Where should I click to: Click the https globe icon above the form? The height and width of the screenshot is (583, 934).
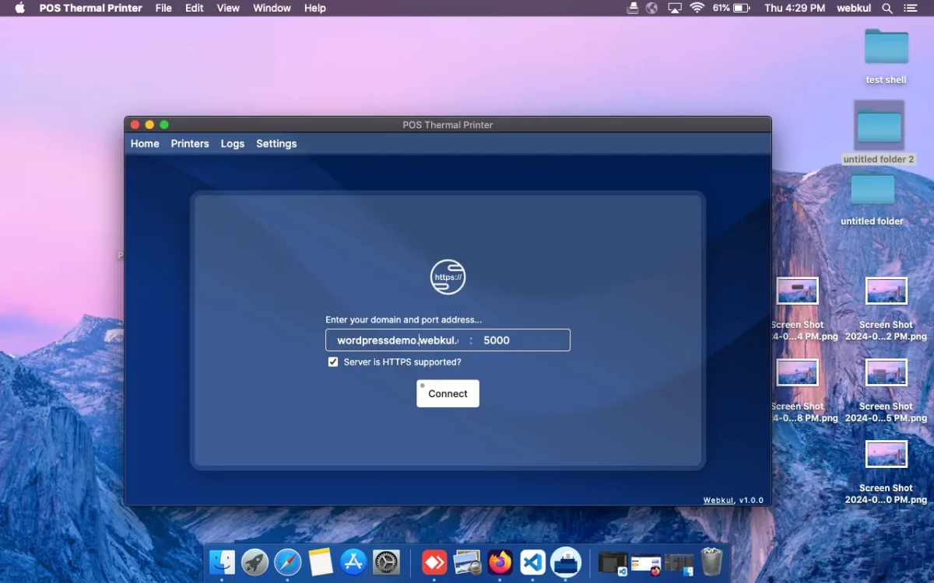(x=448, y=277)
